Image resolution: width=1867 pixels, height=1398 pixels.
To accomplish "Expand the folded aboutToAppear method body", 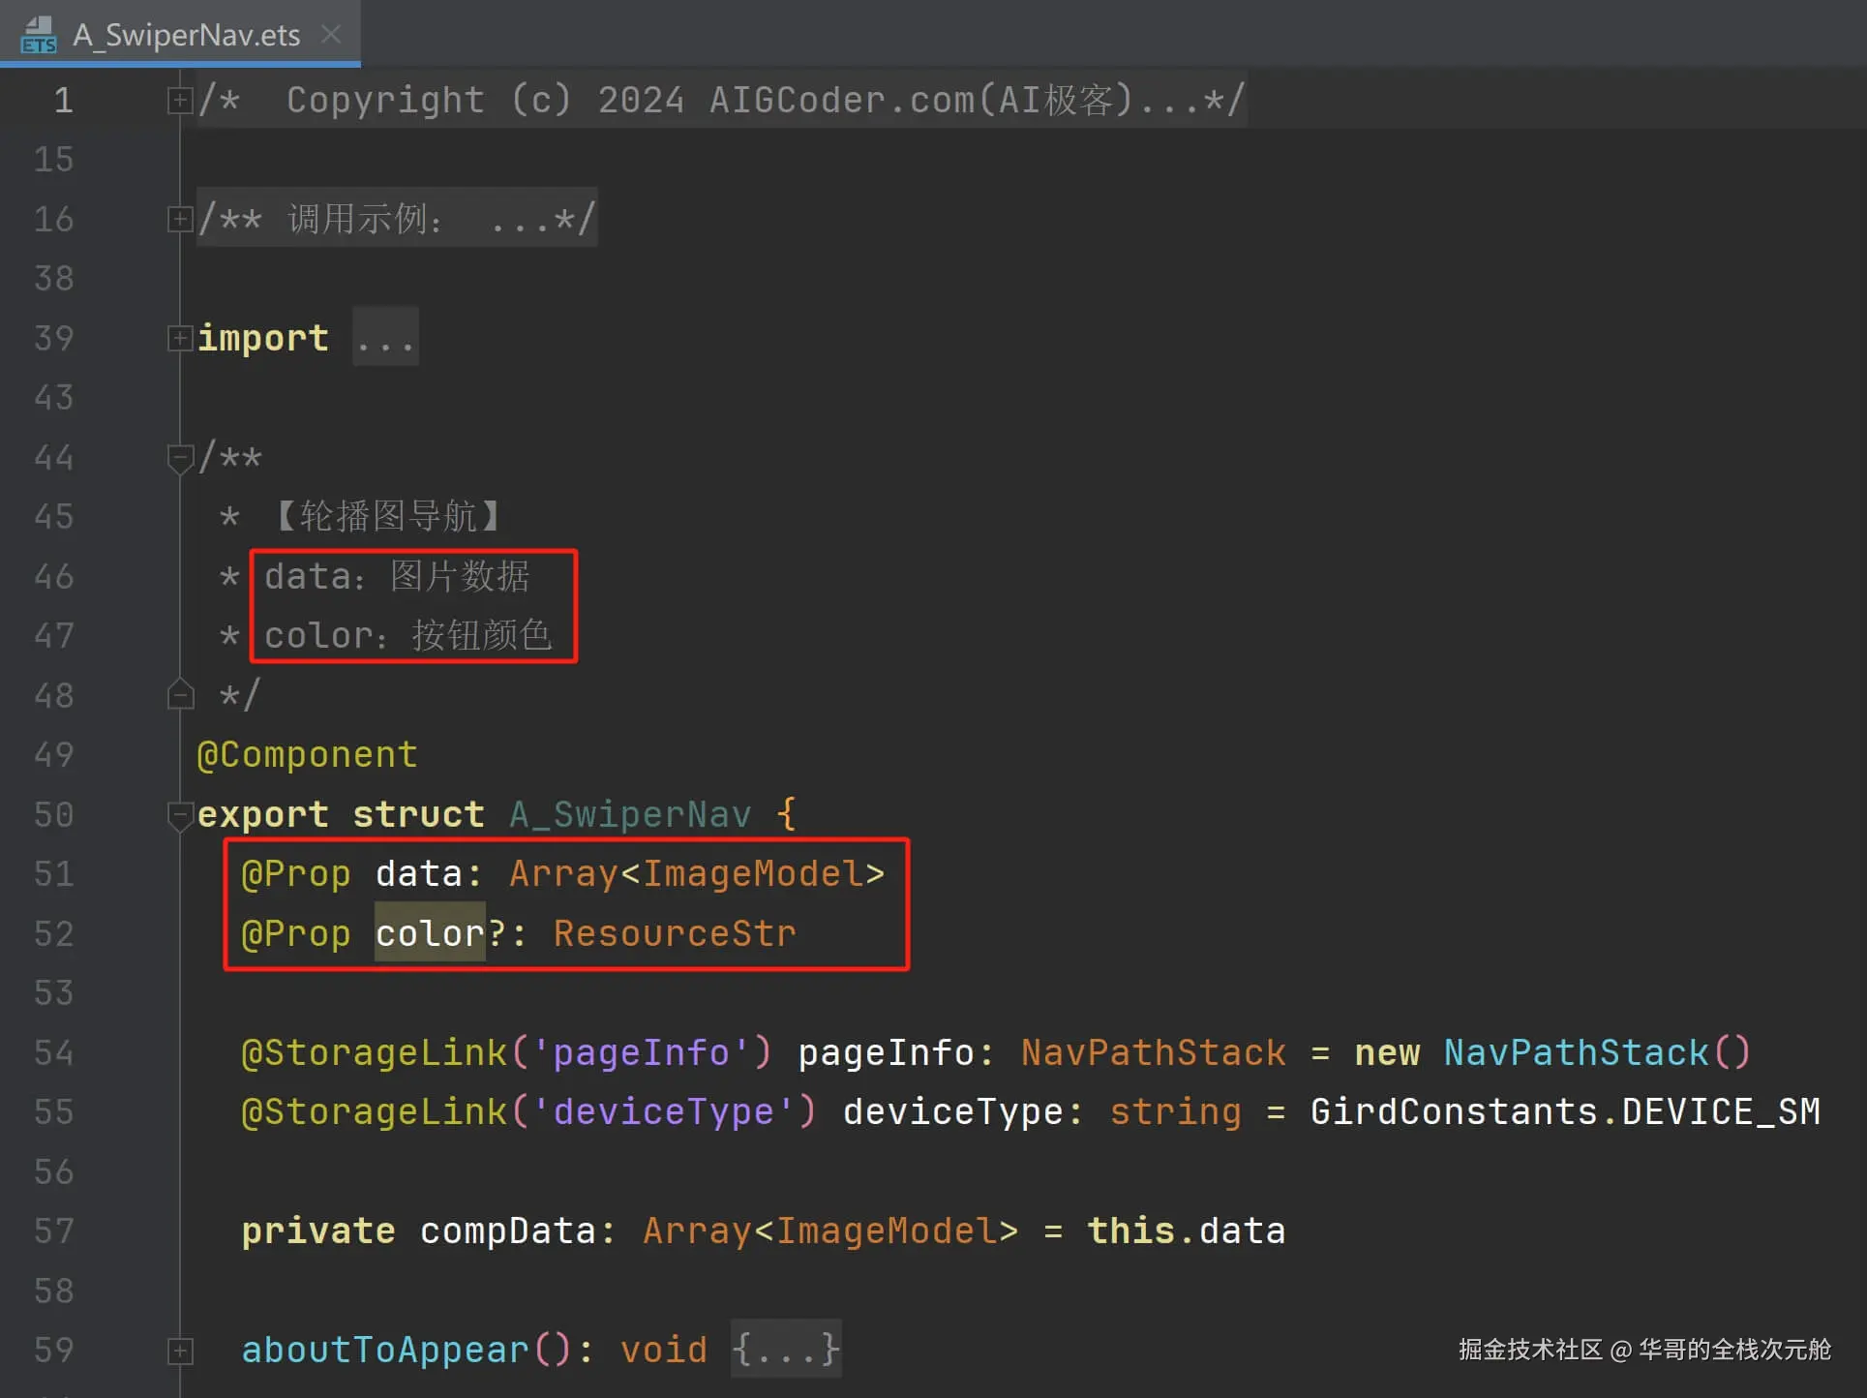I will pyautogui.click(x=180, y=1350).
